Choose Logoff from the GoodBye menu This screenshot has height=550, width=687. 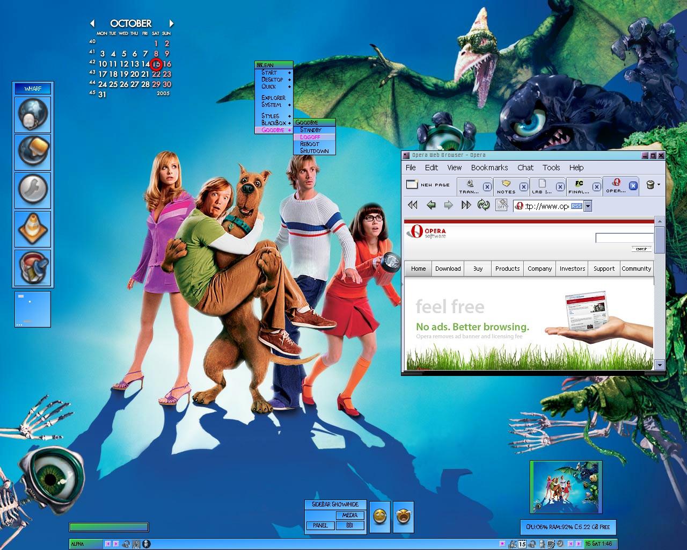(x=315, y=137)
